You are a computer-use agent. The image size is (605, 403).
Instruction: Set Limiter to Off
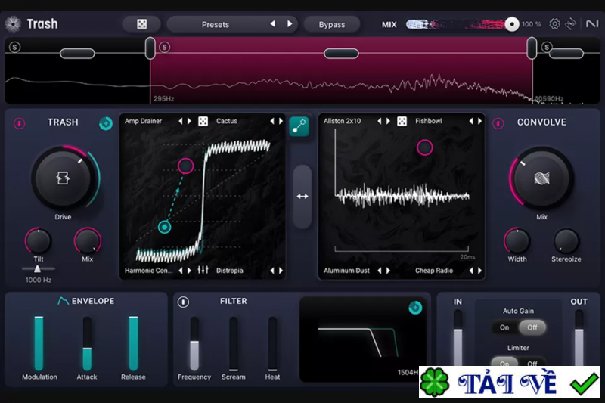pos(532,364)
